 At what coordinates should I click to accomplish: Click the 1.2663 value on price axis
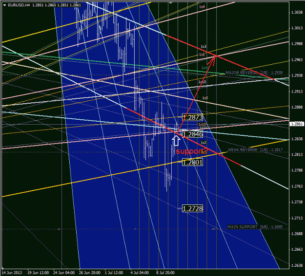pyautogui.click(x=297, y=249)
